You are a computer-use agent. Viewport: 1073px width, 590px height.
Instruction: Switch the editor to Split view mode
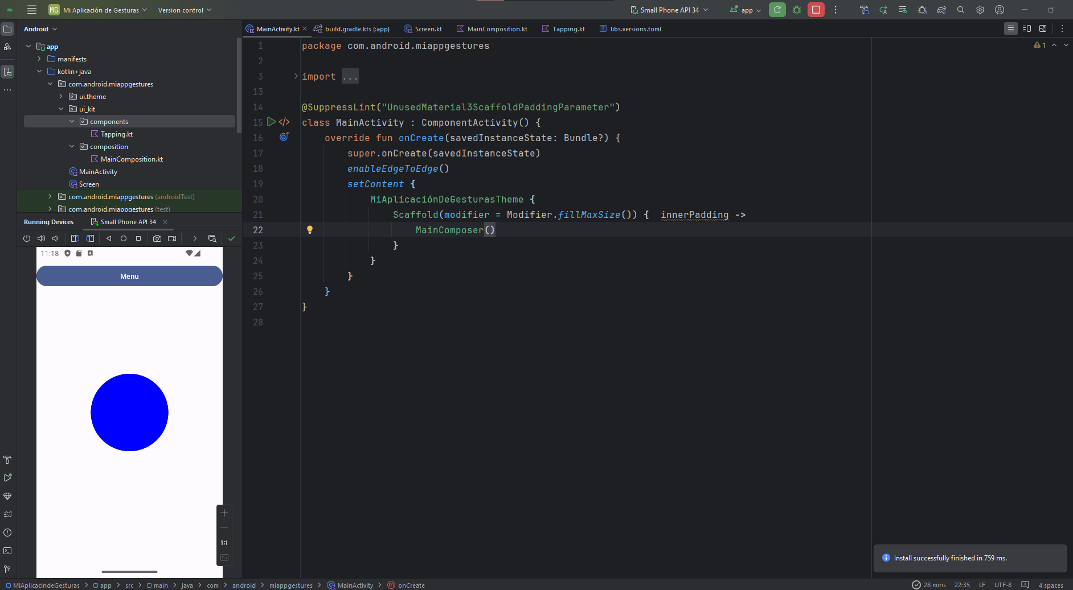(x=1027, y=28)
